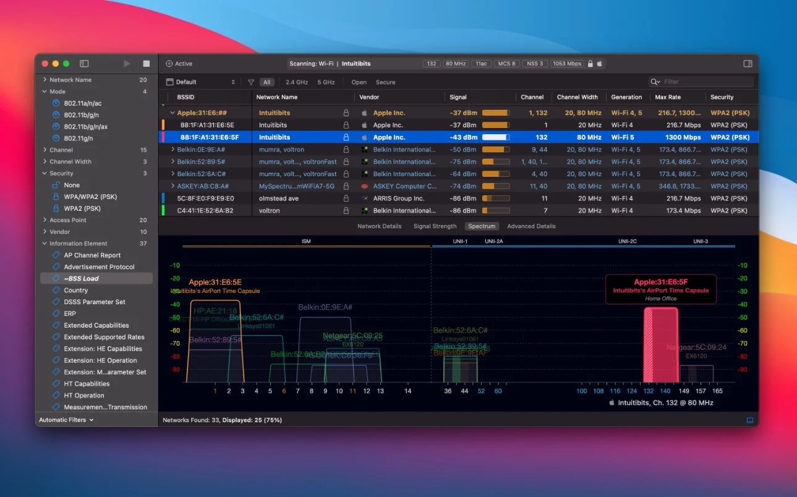Viewport: 797px width, 497px height.
Task: Click the padlock icon in scanning status bar
Action: 590,64
